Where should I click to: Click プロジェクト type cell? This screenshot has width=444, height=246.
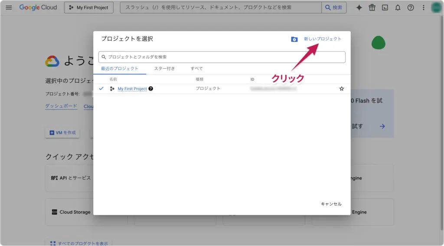208,88
